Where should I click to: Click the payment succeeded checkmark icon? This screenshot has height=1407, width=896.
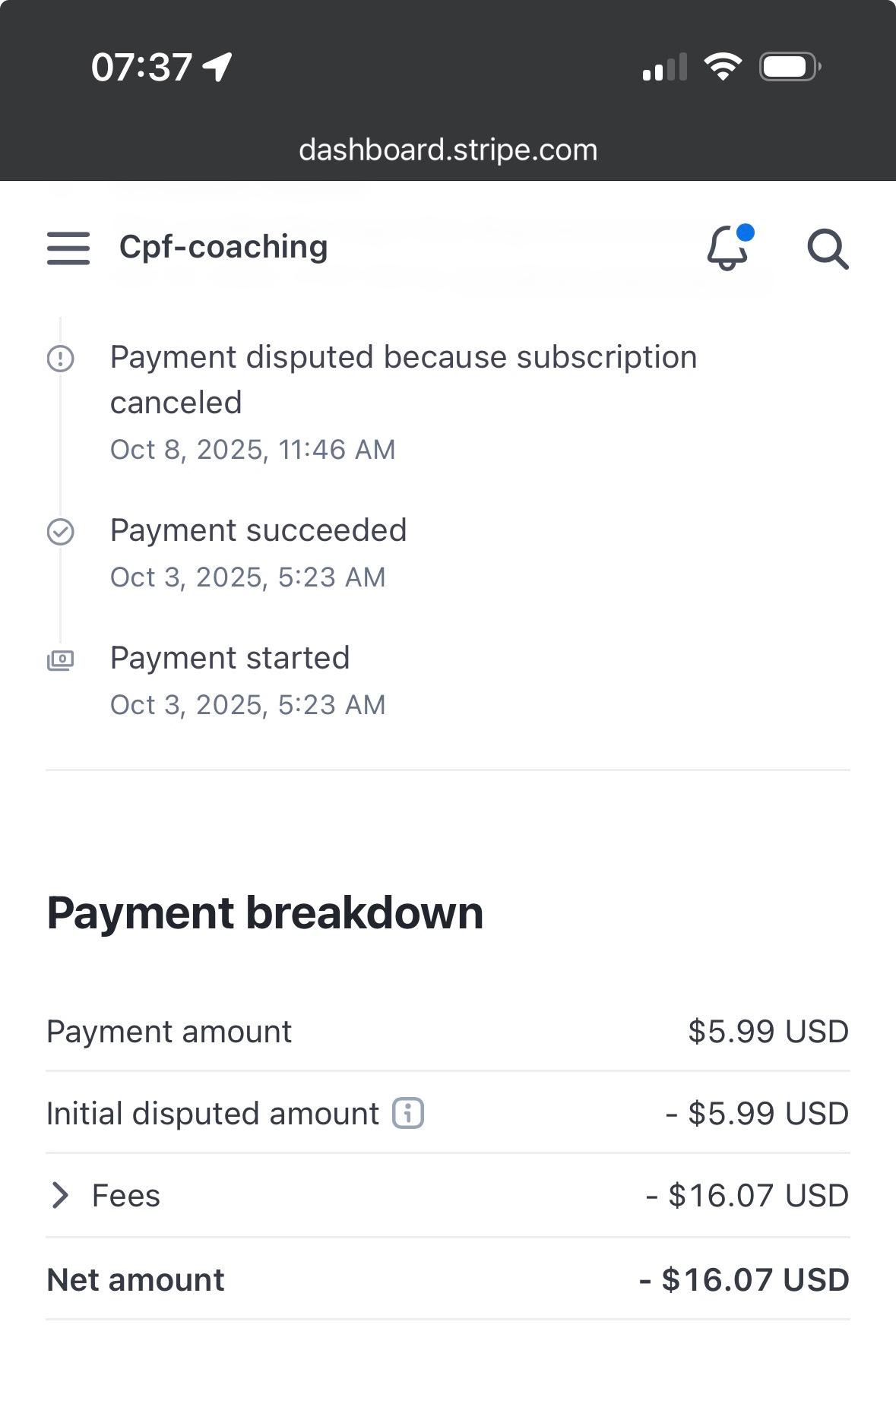(x=61, y=532)
